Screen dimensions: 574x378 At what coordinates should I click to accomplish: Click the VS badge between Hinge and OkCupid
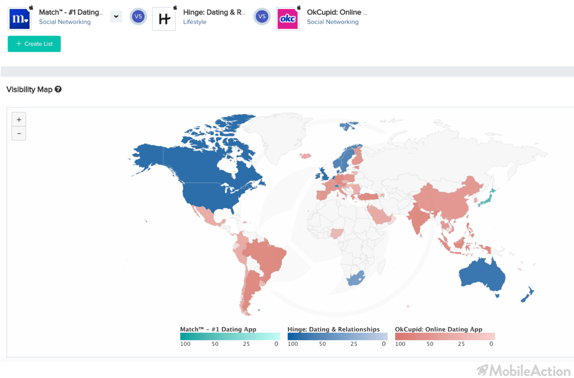coord(262,16)
